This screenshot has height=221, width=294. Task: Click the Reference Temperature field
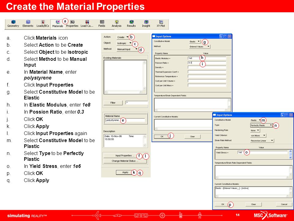point(207,76)
